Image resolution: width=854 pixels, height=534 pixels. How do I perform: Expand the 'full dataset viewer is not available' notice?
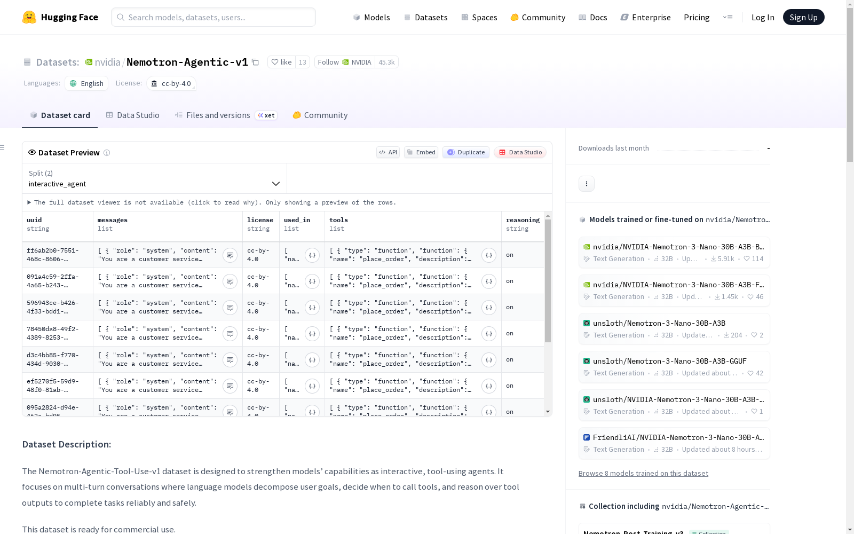click(212, 202)
